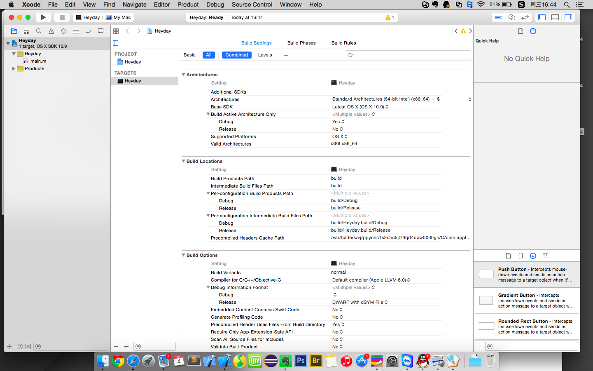Expand the Products group
593x371 pixels.
tap(14, 68)
